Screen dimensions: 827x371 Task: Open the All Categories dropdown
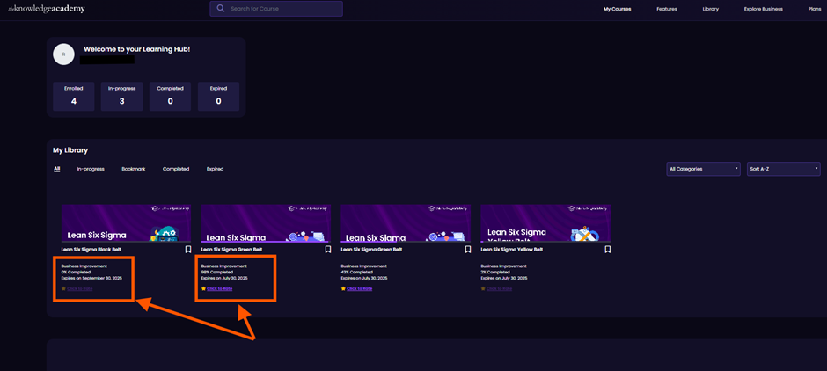(x=703, y=169)
